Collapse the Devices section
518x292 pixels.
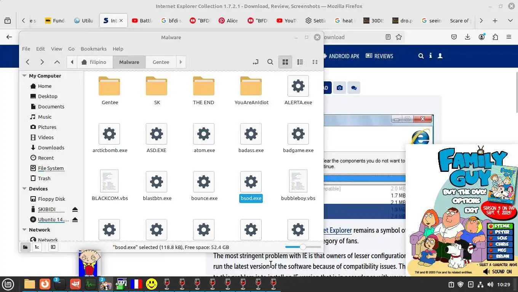(x=25, y=189)
